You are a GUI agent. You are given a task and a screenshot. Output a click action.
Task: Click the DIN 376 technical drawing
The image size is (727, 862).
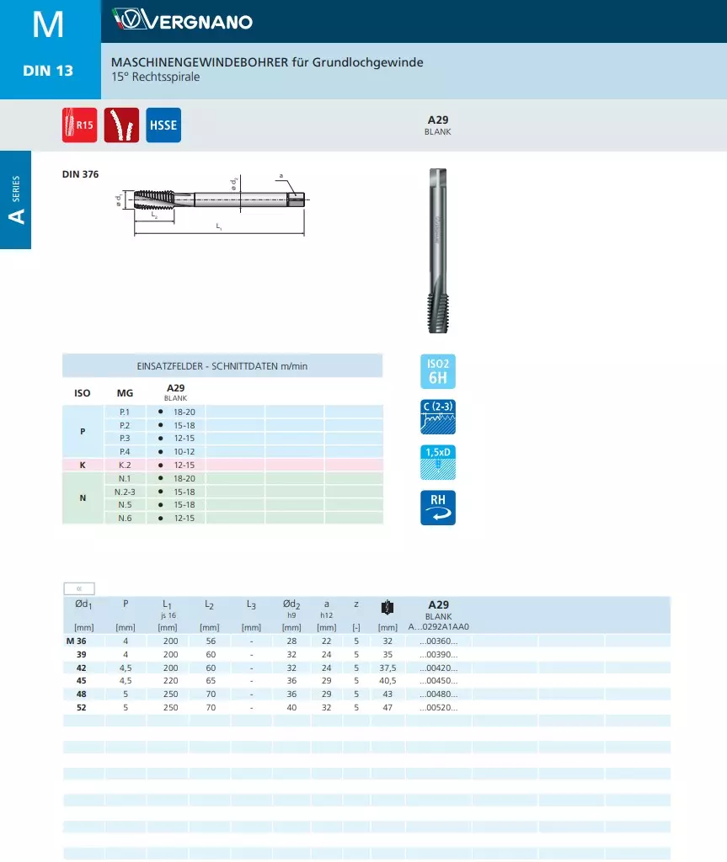point(215,202)
